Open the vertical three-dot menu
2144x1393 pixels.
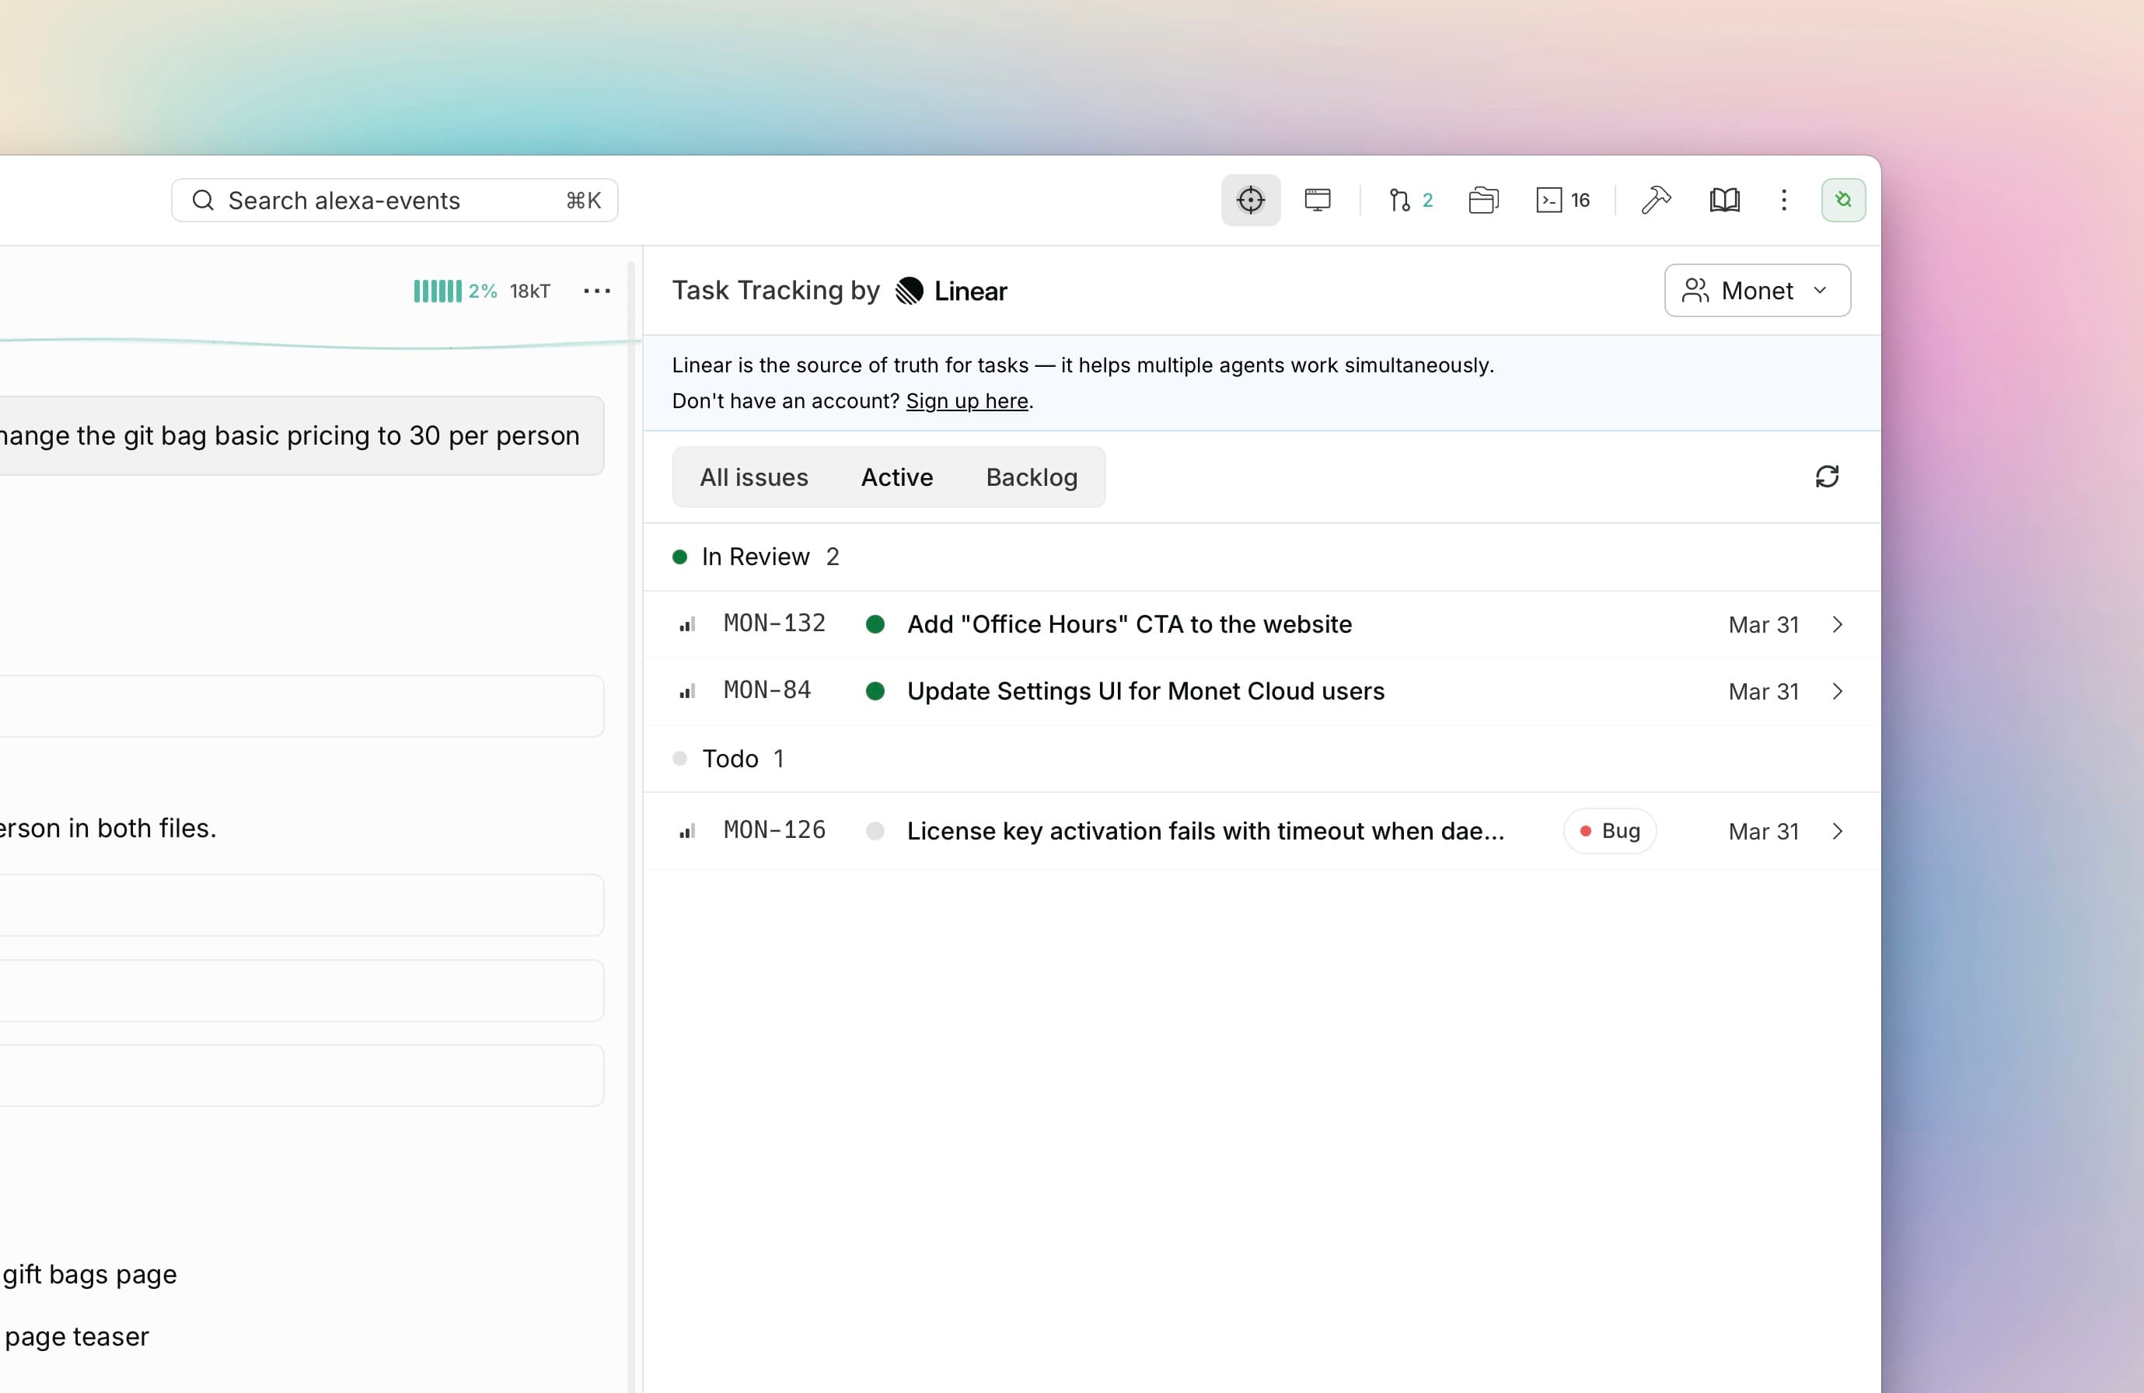(1783, 200)
